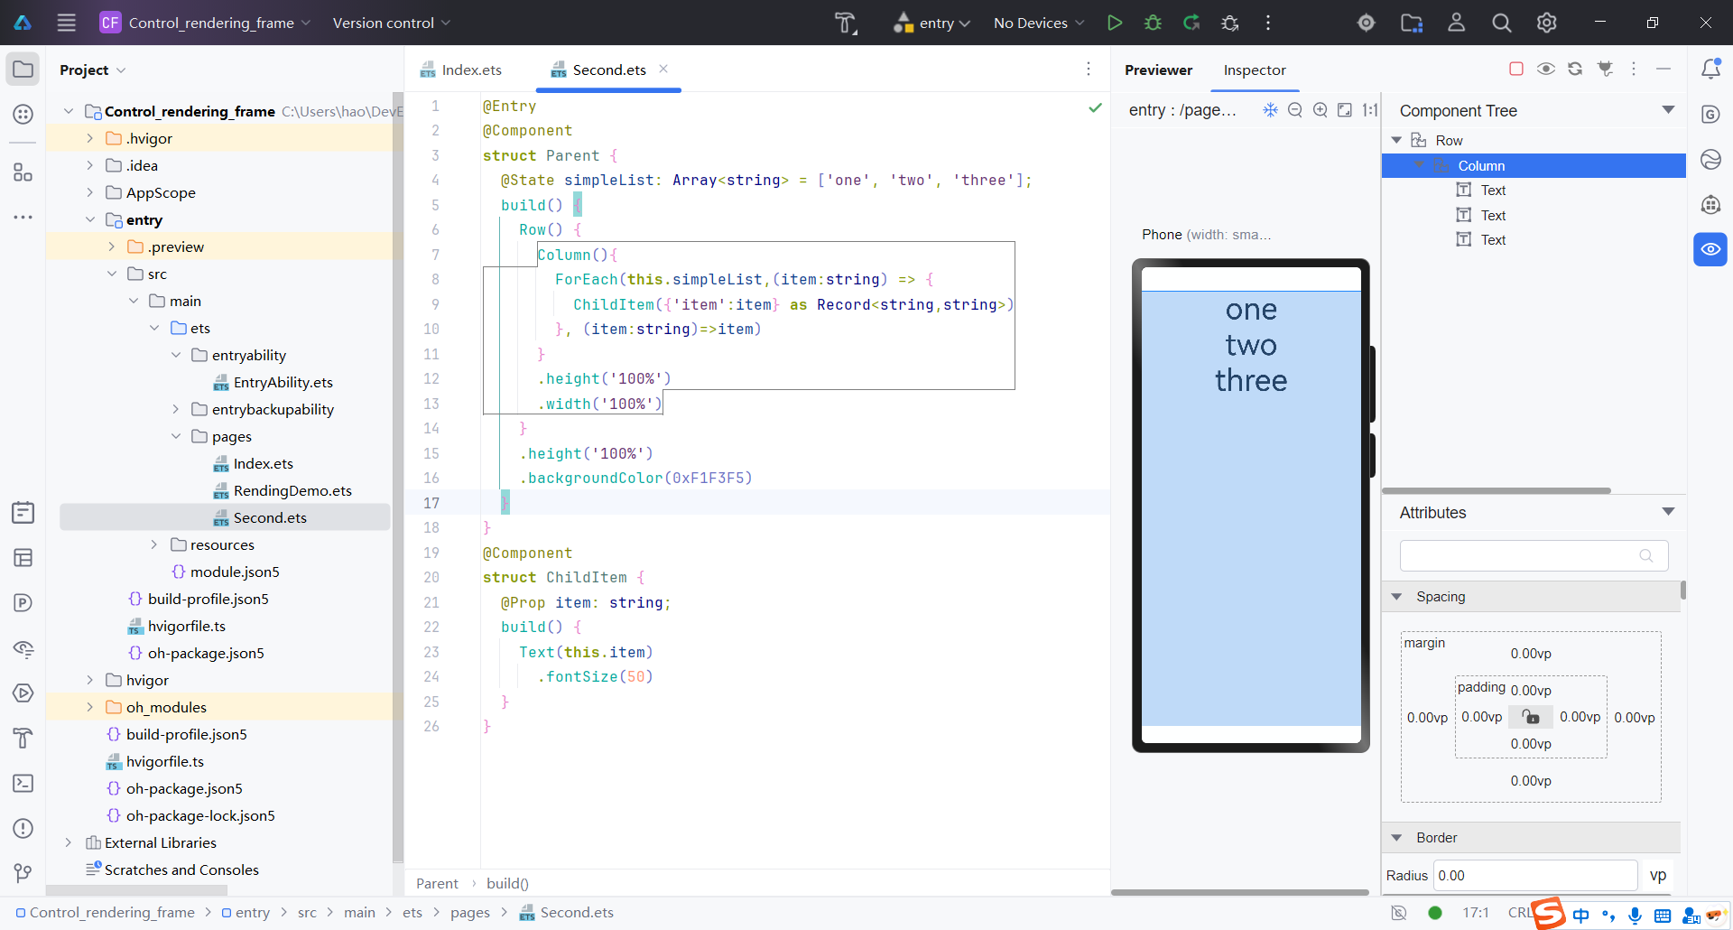Collapse the Spacing section
The width and height of the screenshot is (1733, 930).
(1397, 597)
